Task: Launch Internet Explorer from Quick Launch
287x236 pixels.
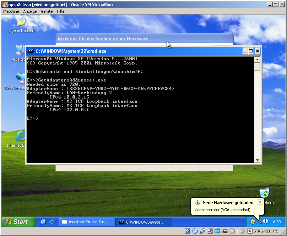Action: pyautogui.click(x=52, y=222)
